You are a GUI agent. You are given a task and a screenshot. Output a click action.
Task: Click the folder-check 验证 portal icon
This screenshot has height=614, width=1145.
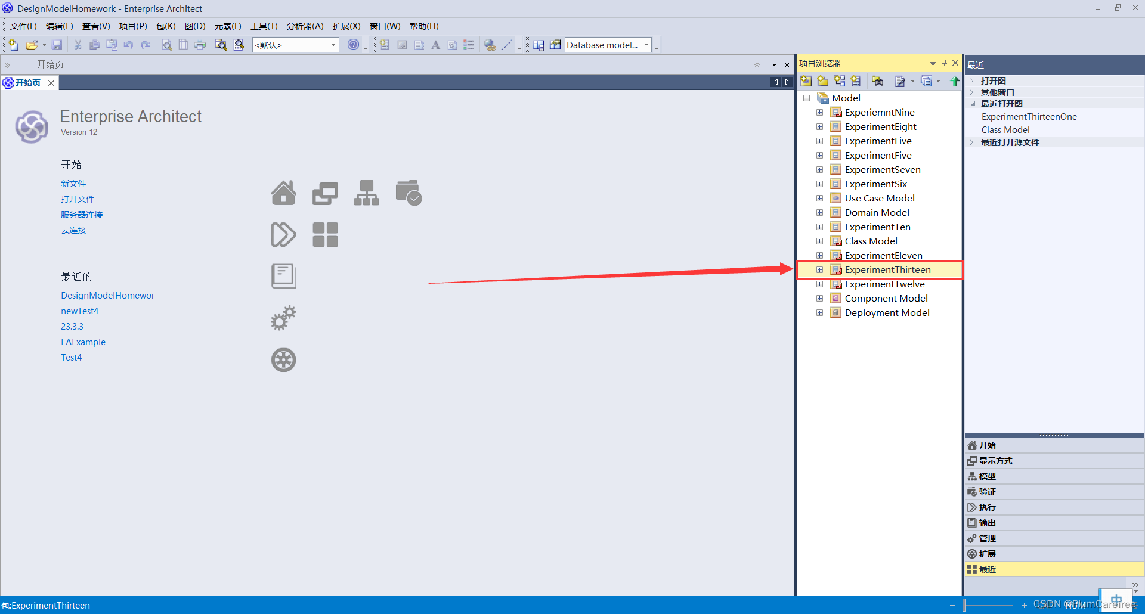pyautogui.click(x=409, y=193)
